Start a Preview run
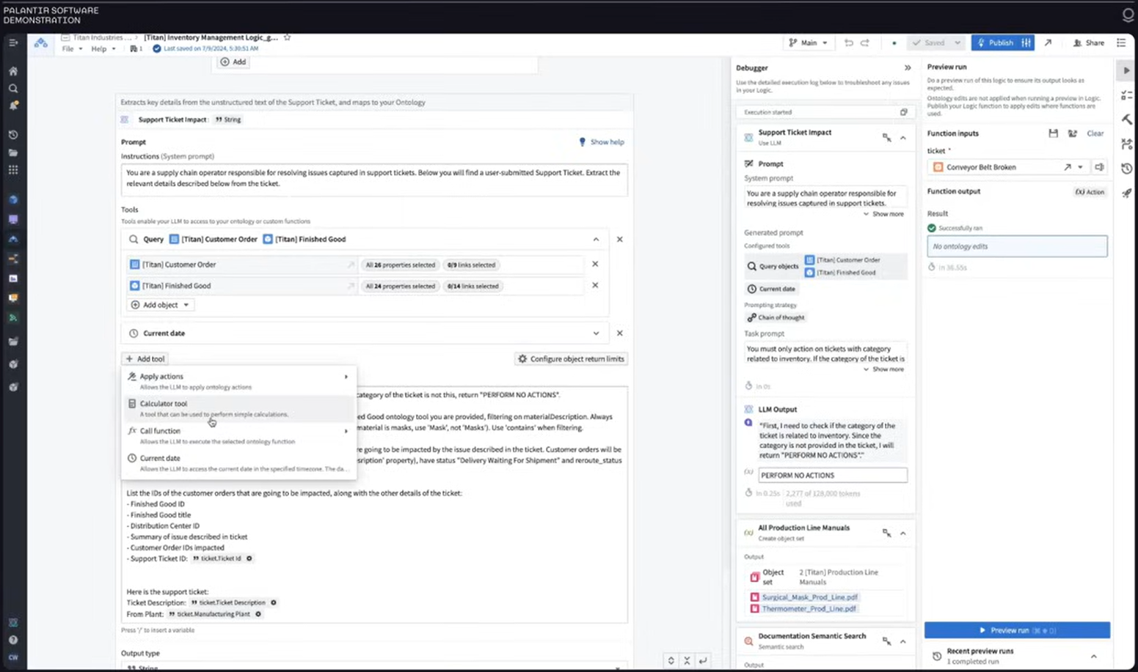Screen dimensions: 1138x672 [1017, 630]
